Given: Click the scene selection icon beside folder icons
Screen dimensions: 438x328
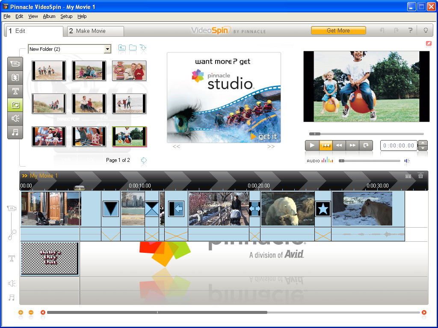Looking at the screenshot, I should click(x=143, y=48).
